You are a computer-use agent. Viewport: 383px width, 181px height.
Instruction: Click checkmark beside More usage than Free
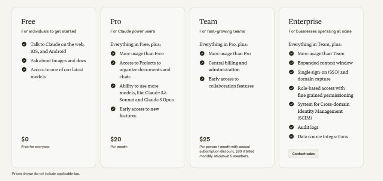[x=113, y=53]
